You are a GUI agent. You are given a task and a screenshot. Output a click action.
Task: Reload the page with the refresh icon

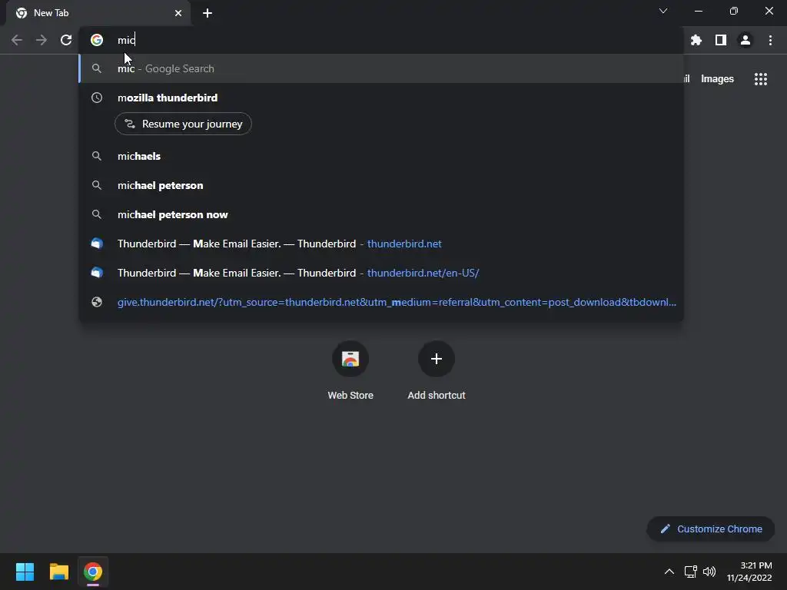click(66, 40)
